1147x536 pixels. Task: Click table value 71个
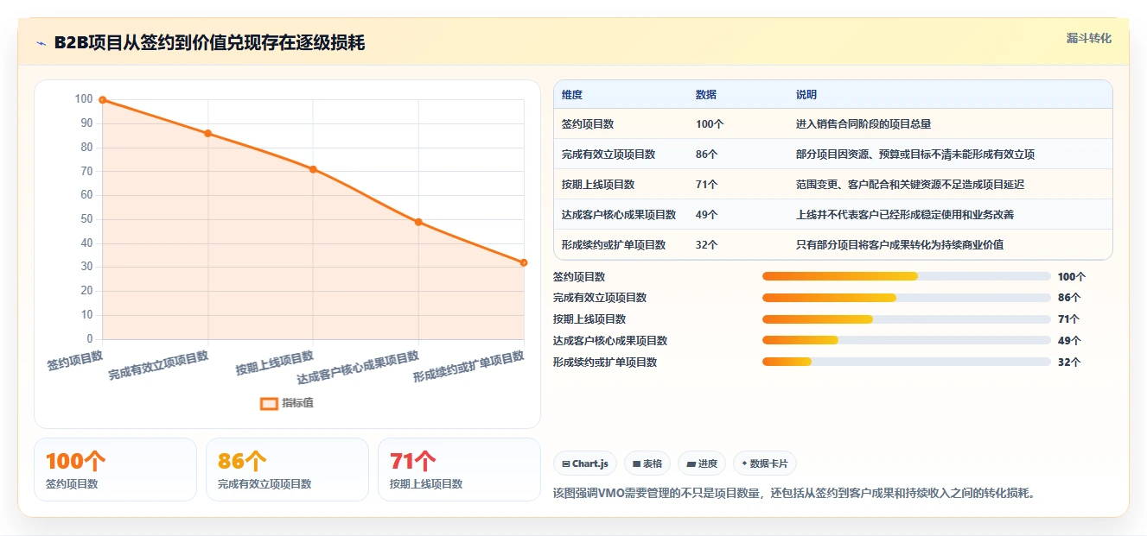tap(707, 185)
